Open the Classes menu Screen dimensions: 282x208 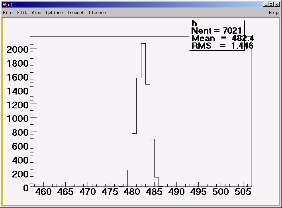pos(97,13)
